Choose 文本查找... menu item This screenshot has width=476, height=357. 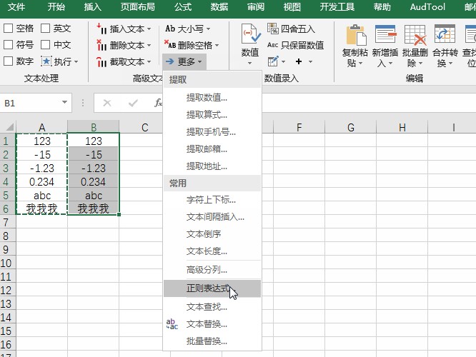tap(212, 307)
